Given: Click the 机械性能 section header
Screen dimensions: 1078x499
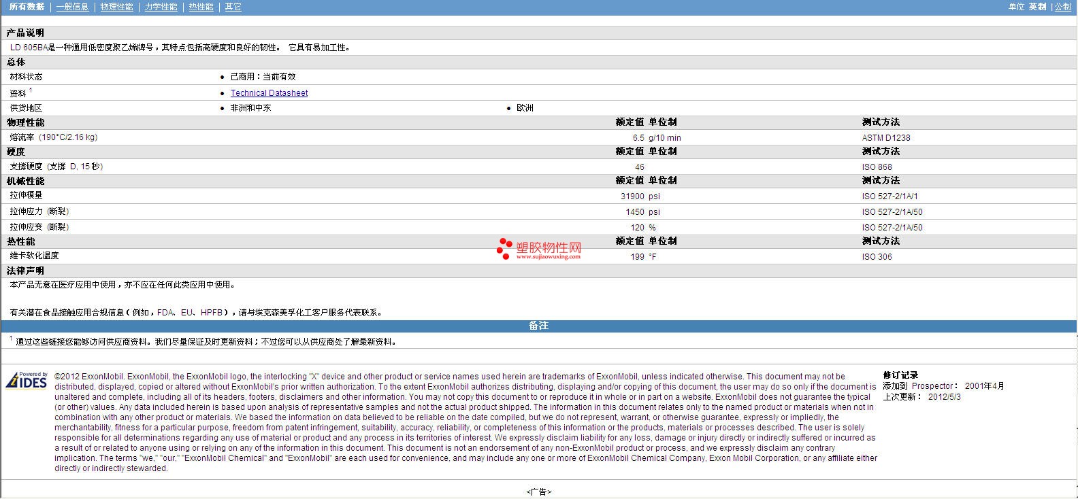Looking at the screenshot, I should pos(25,181).
